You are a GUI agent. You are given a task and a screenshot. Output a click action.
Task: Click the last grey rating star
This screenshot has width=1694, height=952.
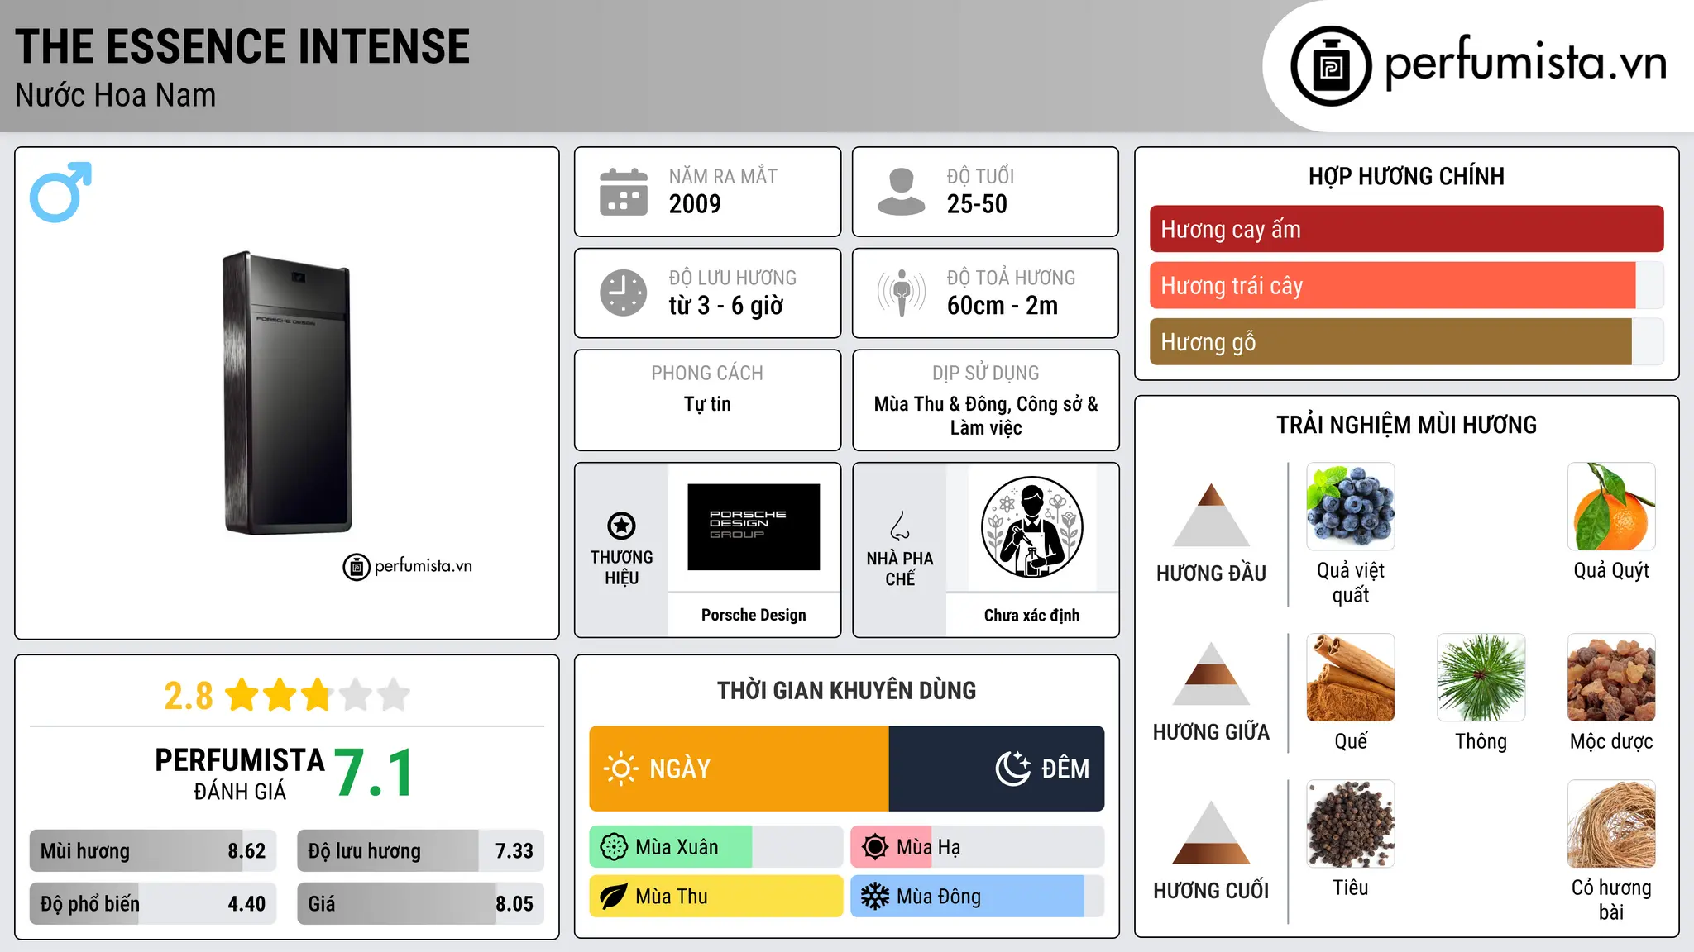click(x=393, y=695)
